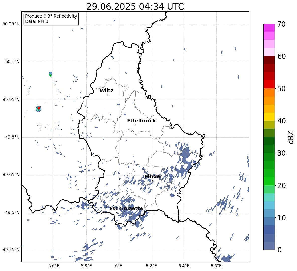297x271 pixels.
Task: Click the 49.65°N latitude label
Action: pyautogui.click(x=11, y=175)
